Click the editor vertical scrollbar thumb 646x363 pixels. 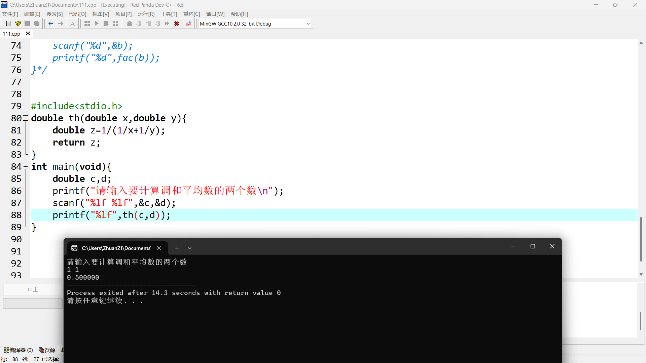click(x=641, y=239)
